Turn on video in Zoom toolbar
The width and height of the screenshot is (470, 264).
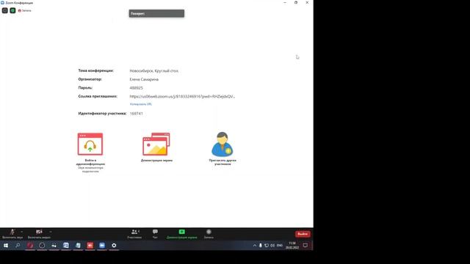tap(39, 234)
